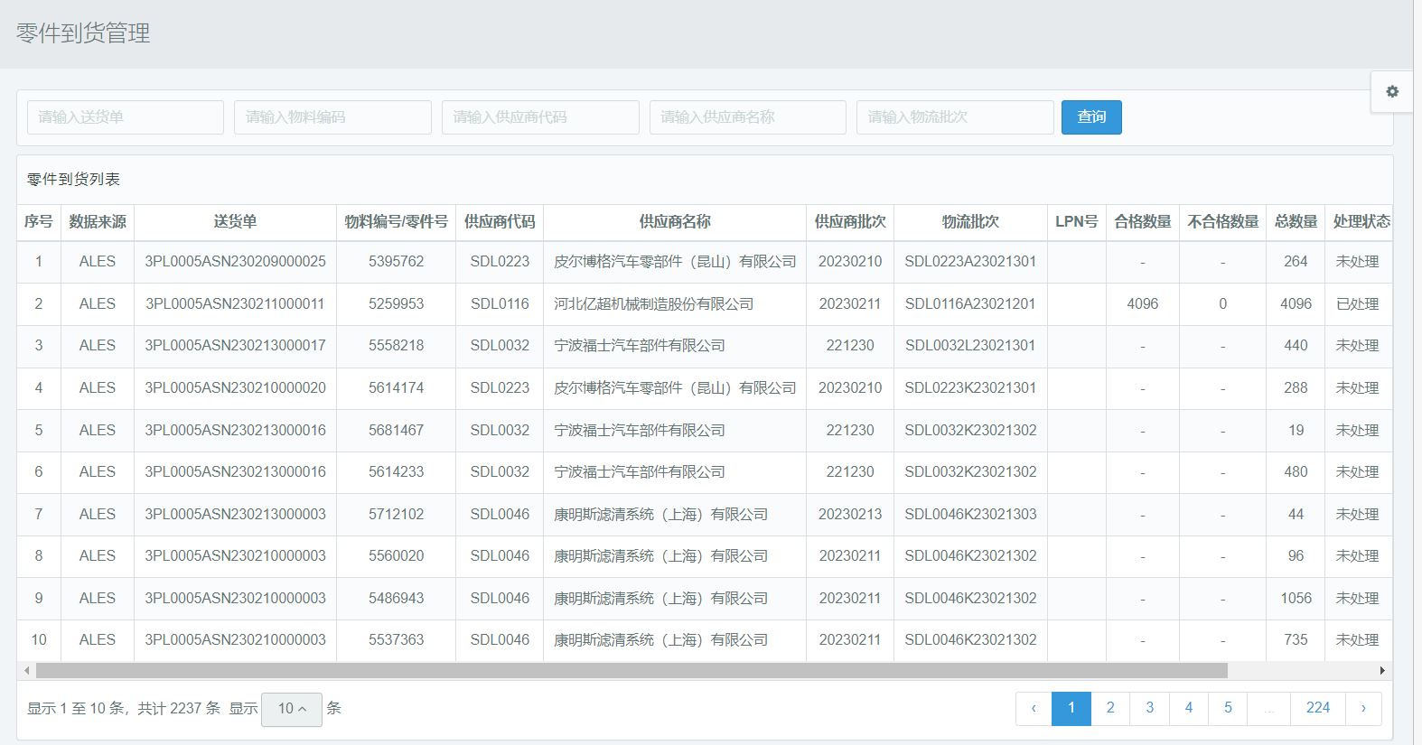Click the 已处理 status in row 2
The image size is (1422, 745).
tap(1357, 304)
